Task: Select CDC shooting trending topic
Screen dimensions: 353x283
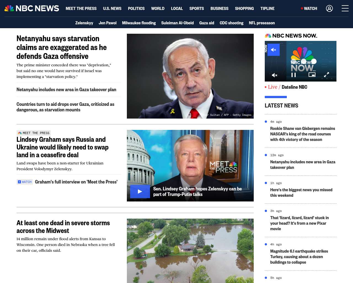Action: pyautogui.click(x=232, y=23)
